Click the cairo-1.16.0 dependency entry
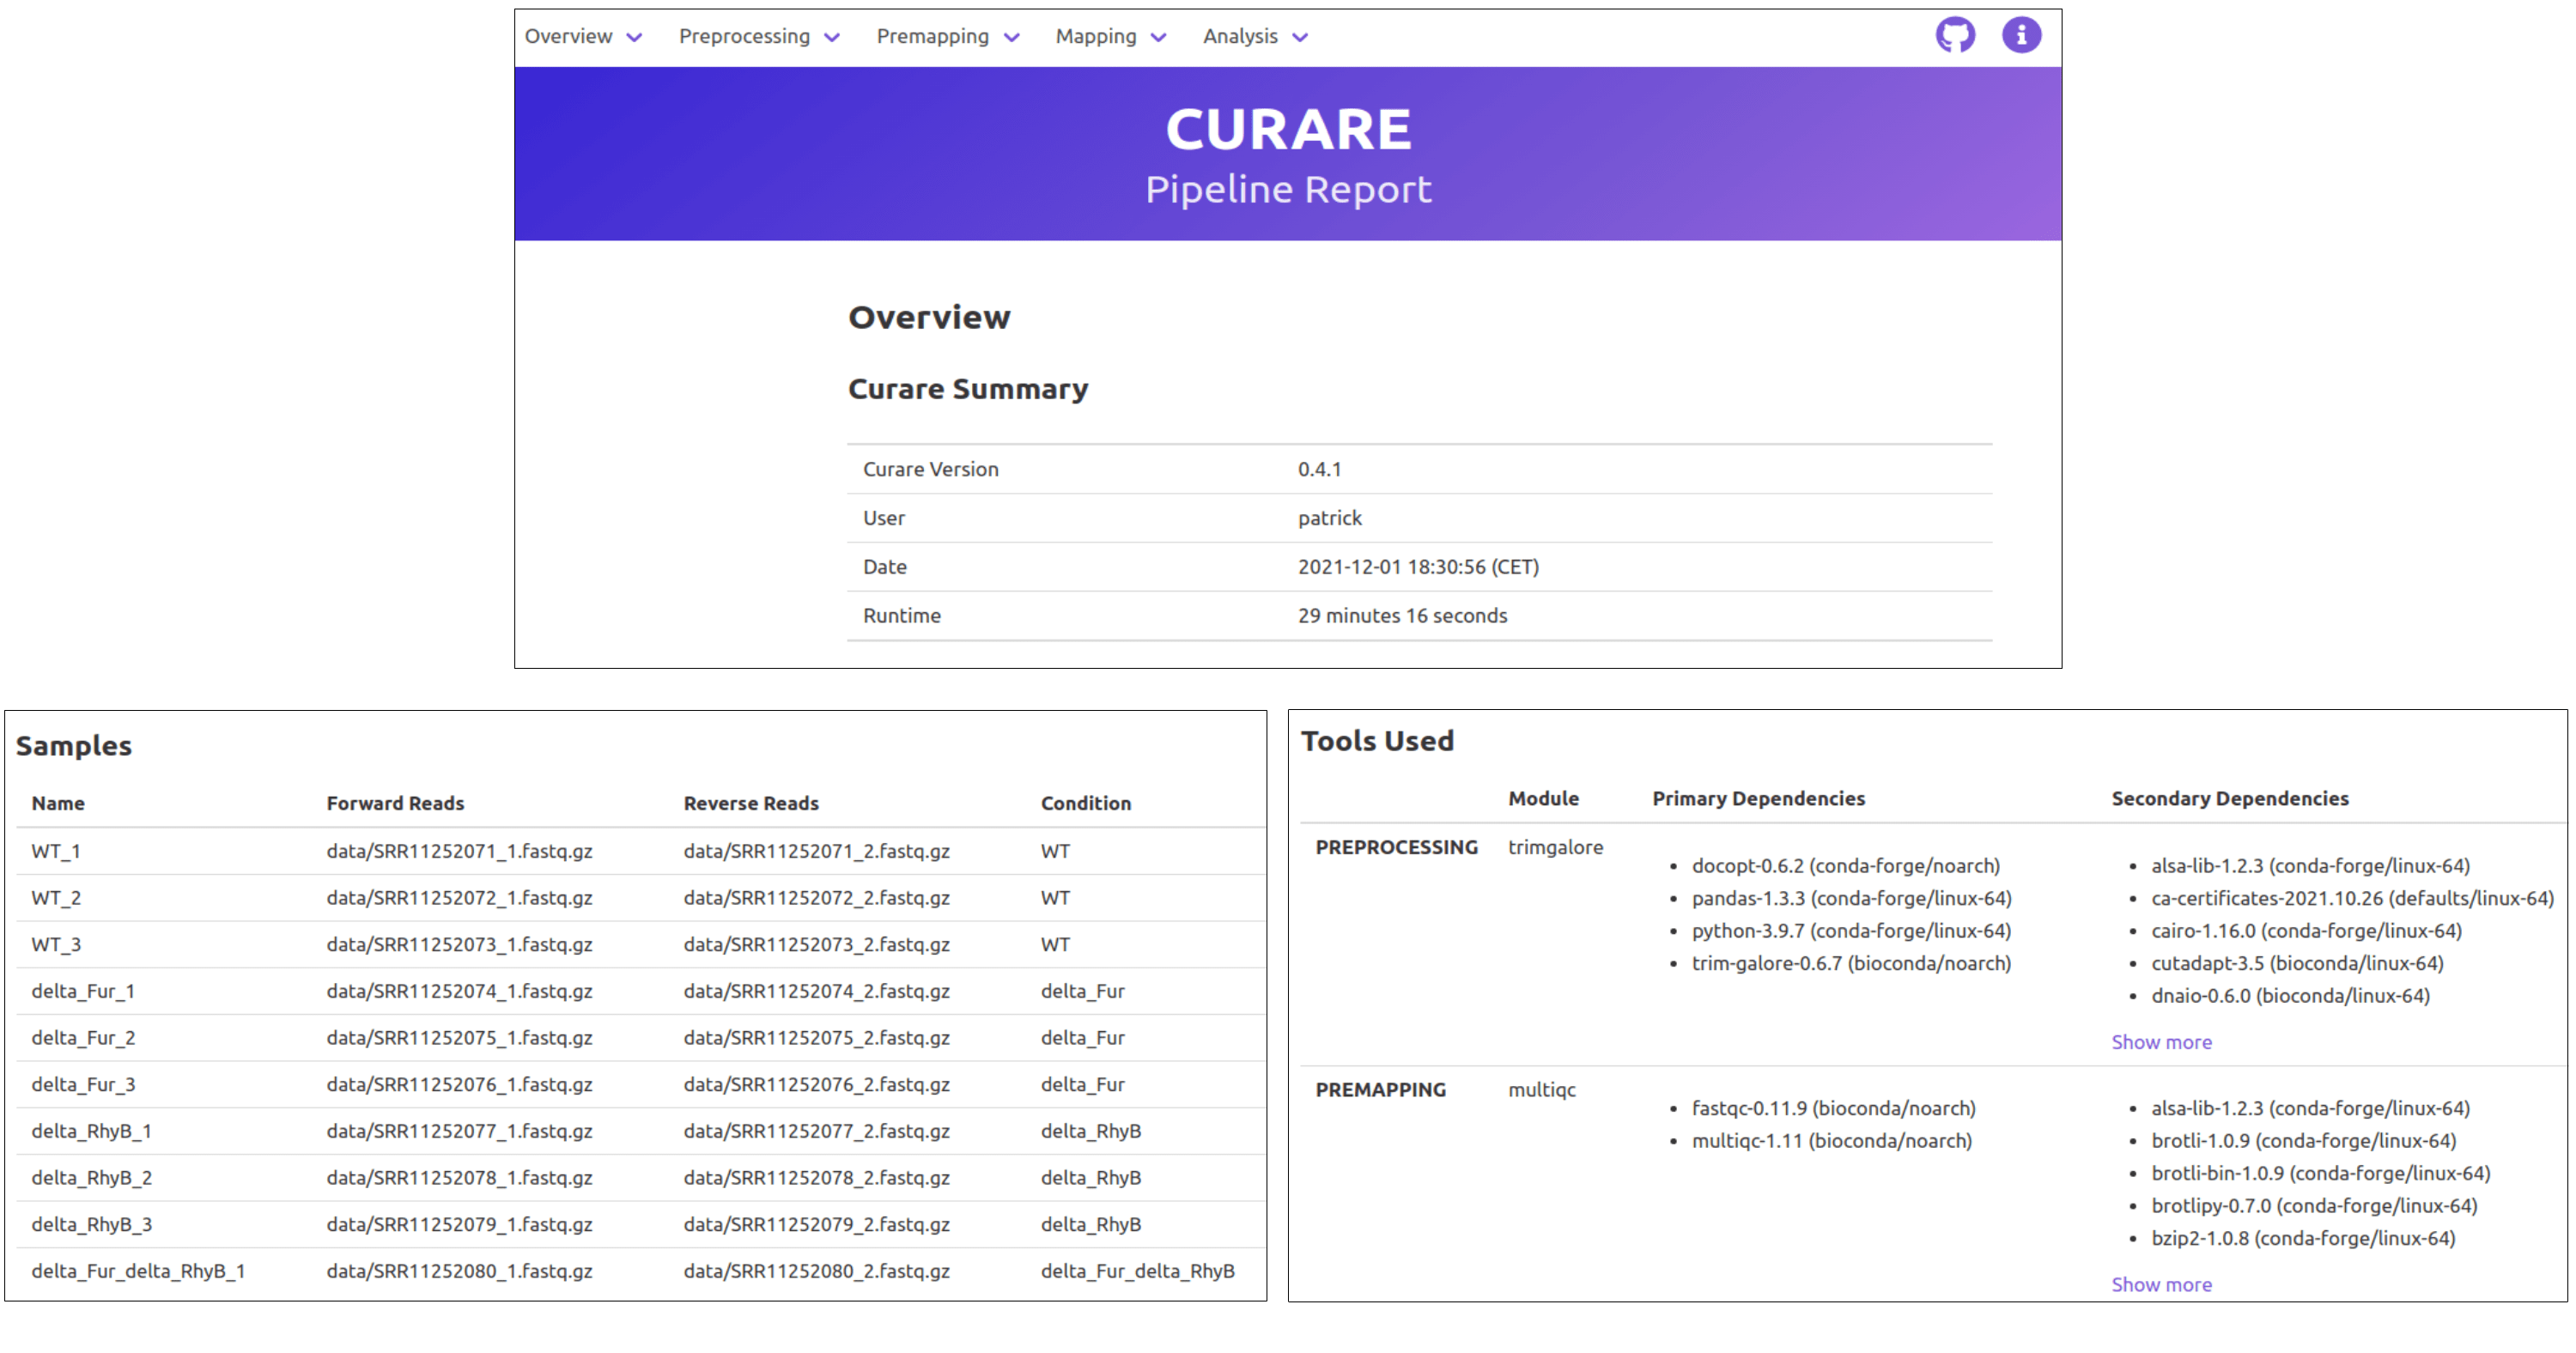The height and width of the screenshot is (1353, 2576). click(2306, 931)
